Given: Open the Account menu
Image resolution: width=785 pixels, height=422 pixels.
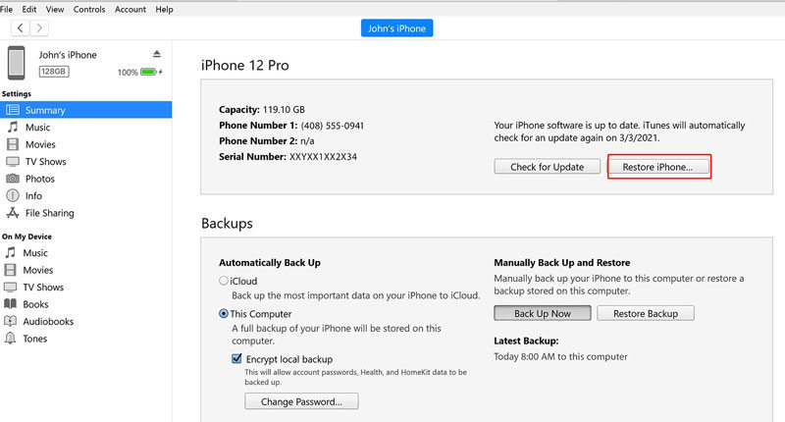Looking at the screenshot, I should coord(131,9).
